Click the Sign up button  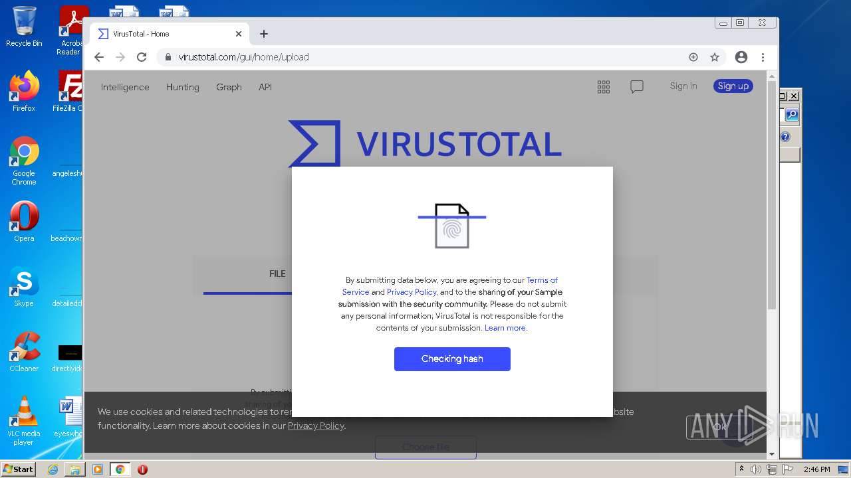733,86
